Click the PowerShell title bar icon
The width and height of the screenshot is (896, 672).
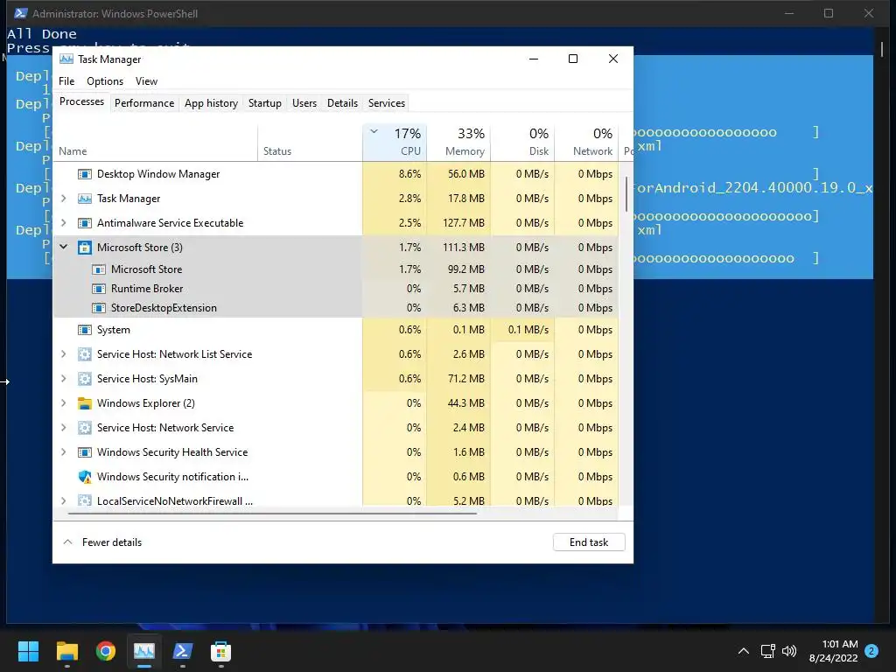tap(21, 13)
